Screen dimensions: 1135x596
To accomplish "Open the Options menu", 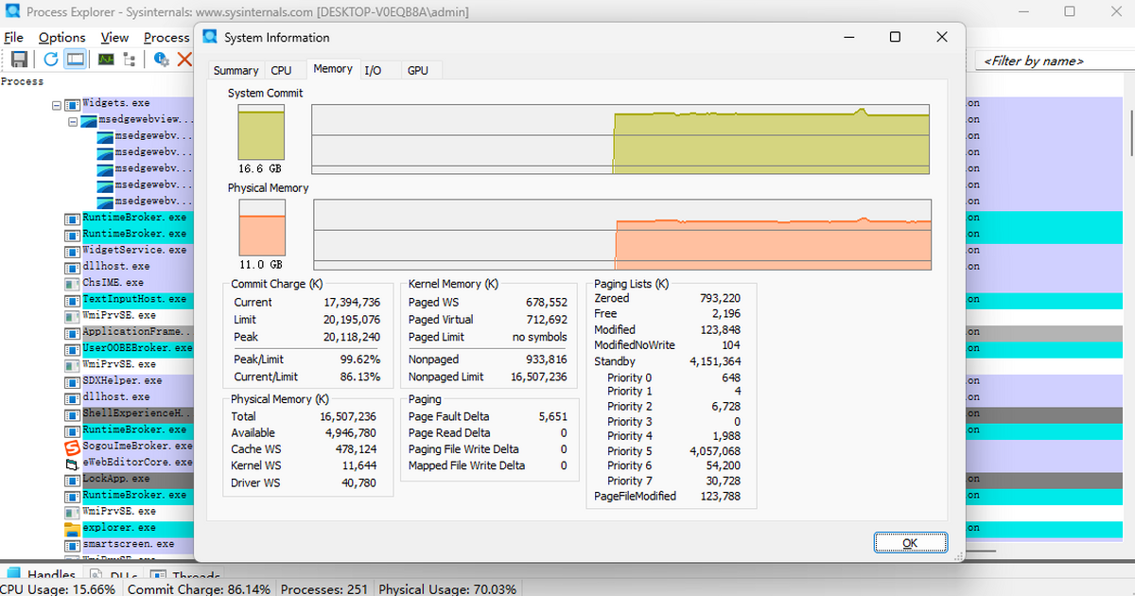I will pos(62,38).
